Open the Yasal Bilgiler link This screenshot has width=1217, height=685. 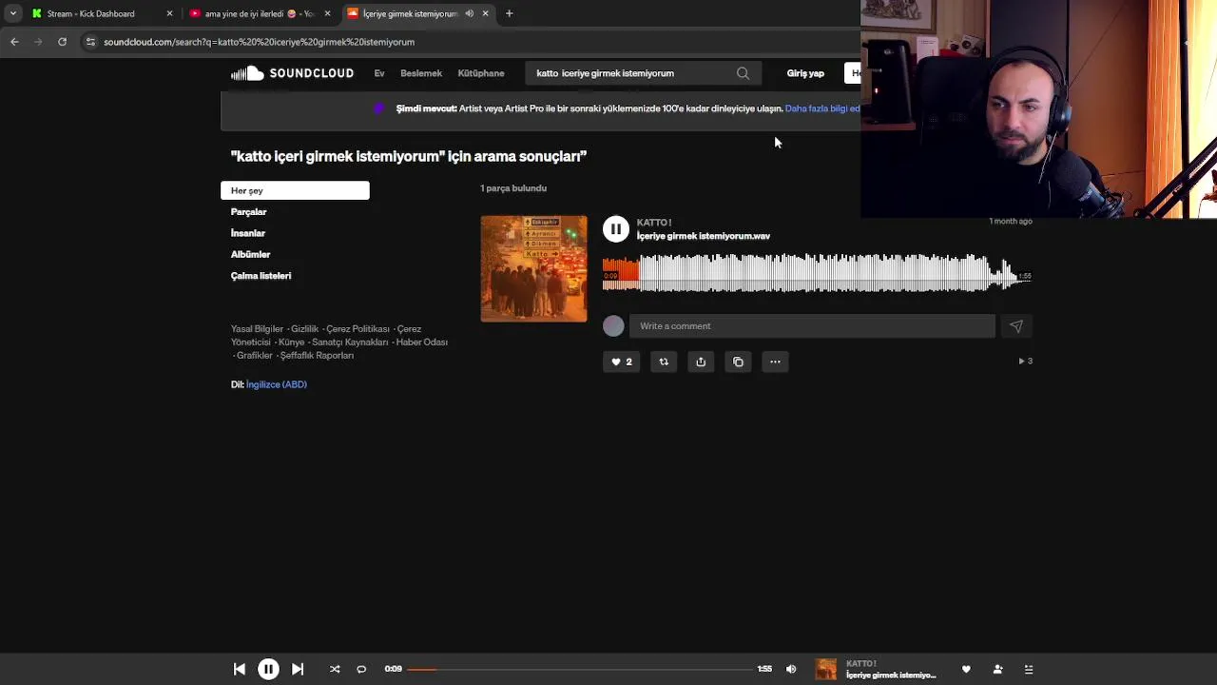coord(257,329)
